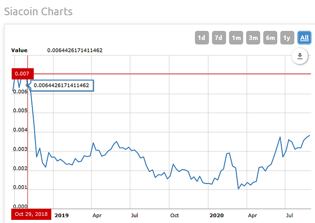Click the legend value 0.0064426171411462
This screenshot has height=223, width=315.
(75, 50)
